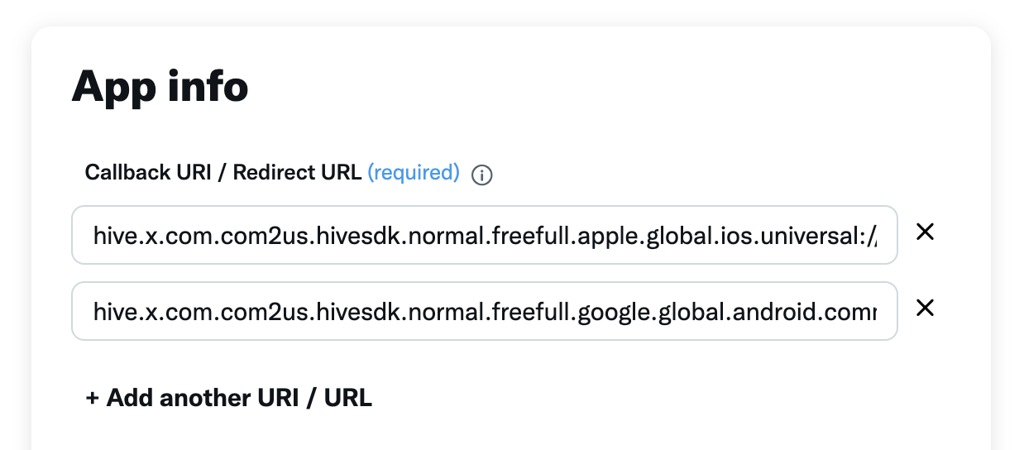Click the info icon beside Callback URI label
Screen dimensions: 1024x450
click(x=481, y=175)
